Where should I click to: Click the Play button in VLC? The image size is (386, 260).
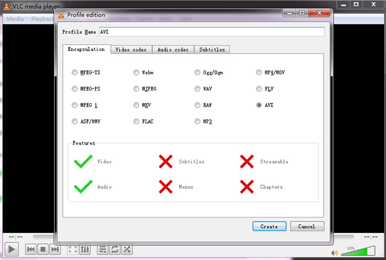12,250
